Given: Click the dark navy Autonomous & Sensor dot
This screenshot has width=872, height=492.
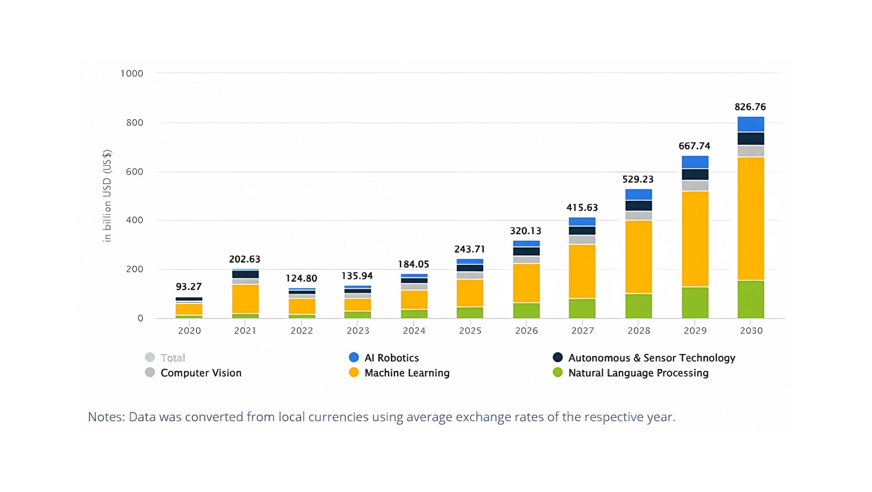Looking at the screenshot, I should (558, 357).
